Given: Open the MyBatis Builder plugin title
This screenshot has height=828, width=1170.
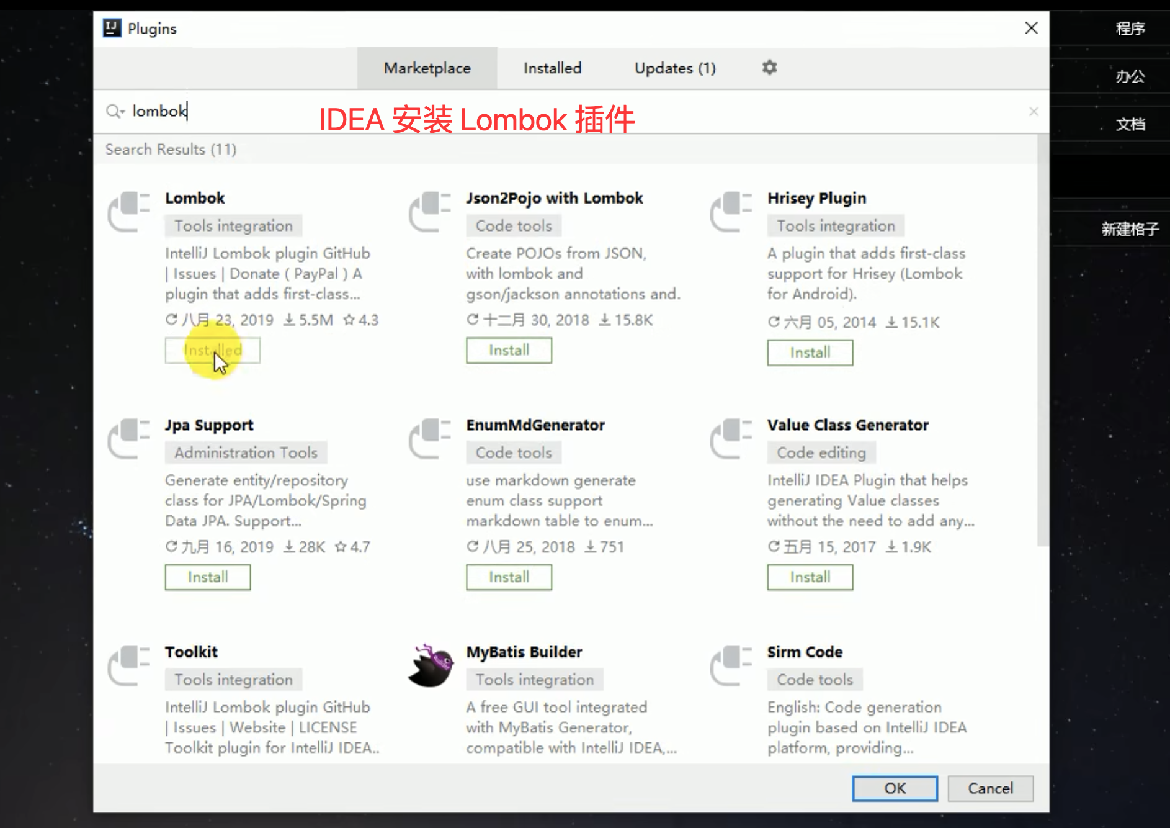Looking at the screenshot, I should click(x=524, y=652).
